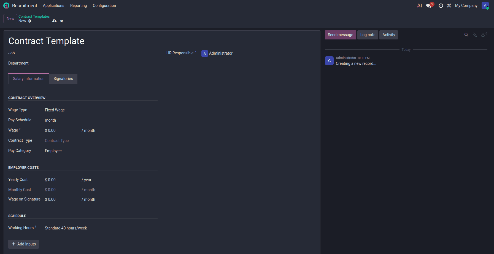This screenshot has height=254, width=494.
Task: Click the Wage amount field
Action: 62,130
